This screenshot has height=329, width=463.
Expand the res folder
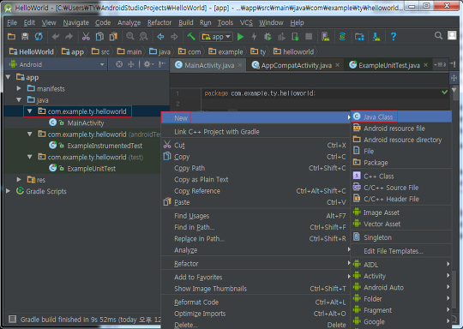pyautogui.click(x=19, y=179)
